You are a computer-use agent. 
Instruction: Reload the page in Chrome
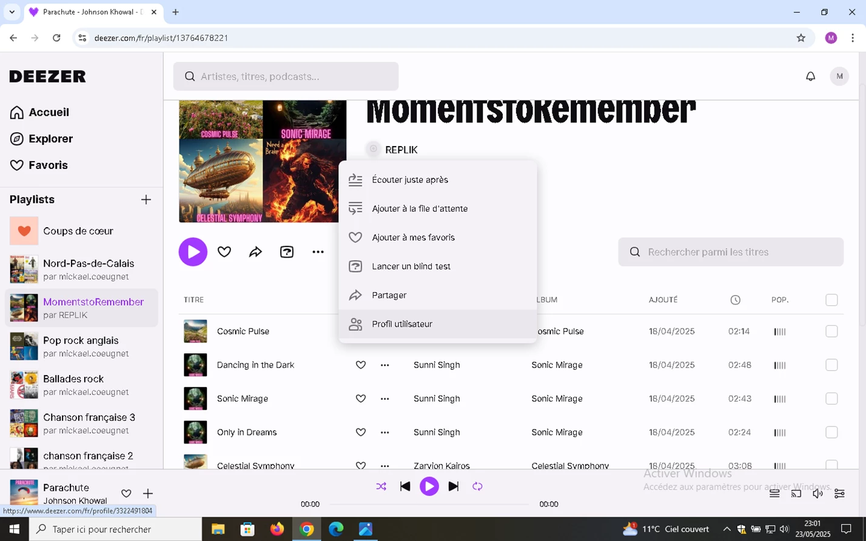coord(56,38)
